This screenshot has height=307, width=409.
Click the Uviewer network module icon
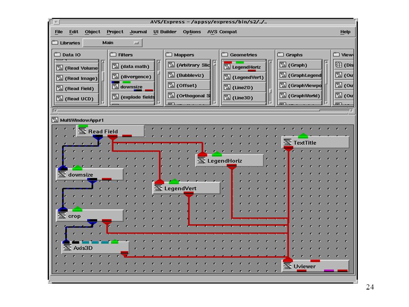coord(288,266)
